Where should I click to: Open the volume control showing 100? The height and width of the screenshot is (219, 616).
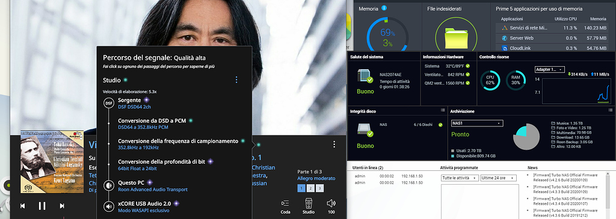[x=331, y=203]
